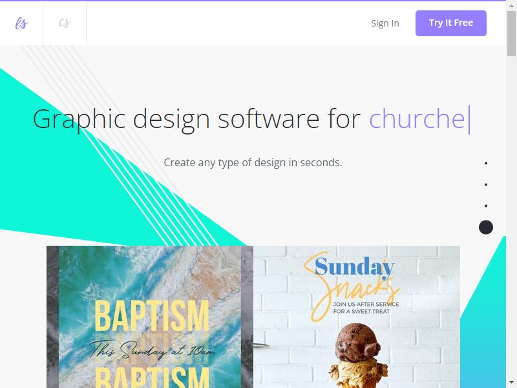The image size is (517, 388).
Task: Select the second small navigation dot
Action: pyautogui.click(x=486, y=184)
